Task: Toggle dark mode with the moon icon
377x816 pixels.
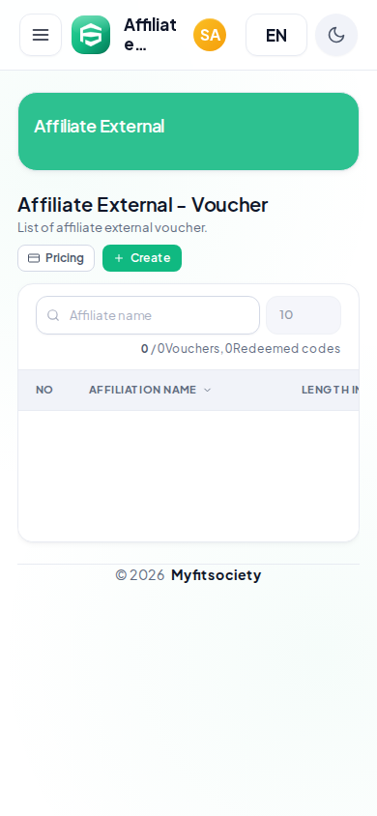Action: pos(336,35)
